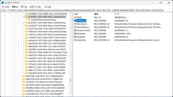Image resolution: width=173 pixels, height=97 pixels.
Task: Click the ValueMin DWORD icon
Action: 75,37
